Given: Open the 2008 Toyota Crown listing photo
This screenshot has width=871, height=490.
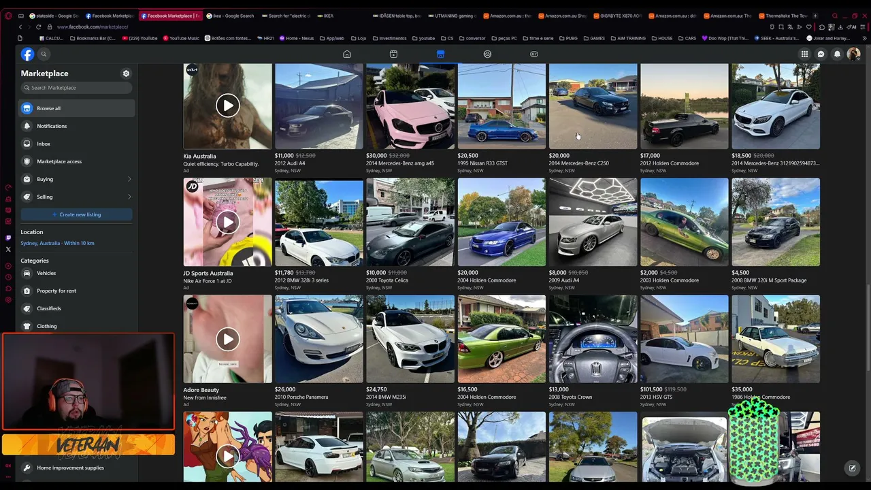Looking at the screenshot, I should pyautogui.click(x=593, y=339).
